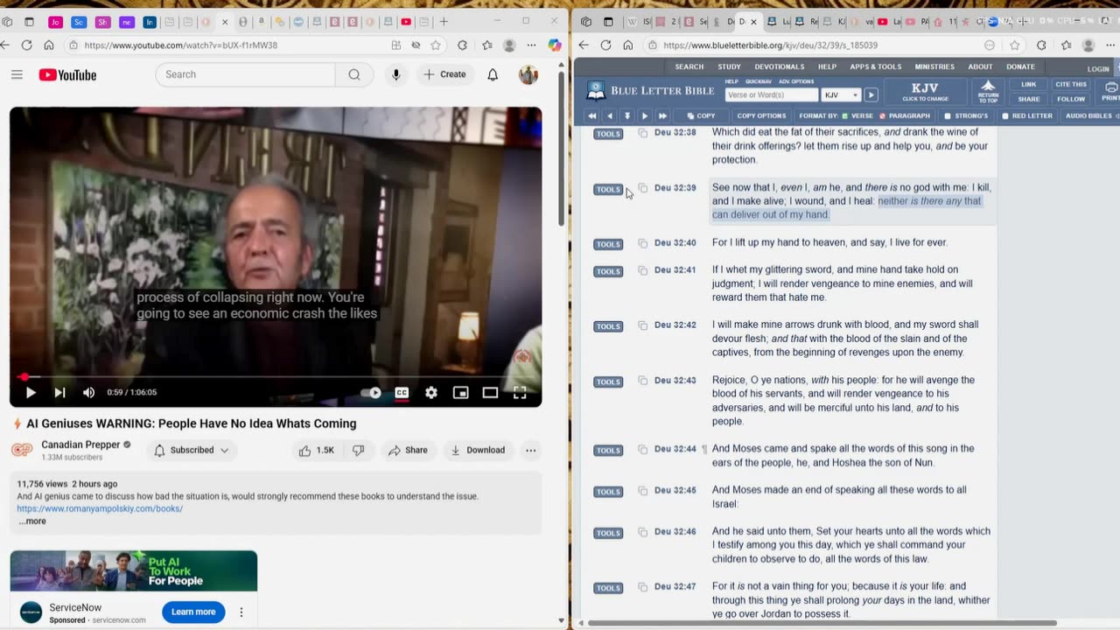The height and width of the screenshot is (630, 1120).
Task: Click the YouTube Create button
Action: tap(444, 75)
